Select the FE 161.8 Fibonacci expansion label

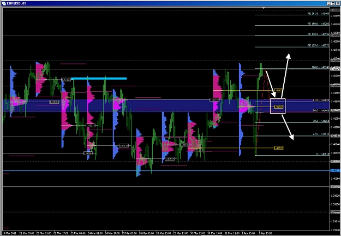(318, 14)
